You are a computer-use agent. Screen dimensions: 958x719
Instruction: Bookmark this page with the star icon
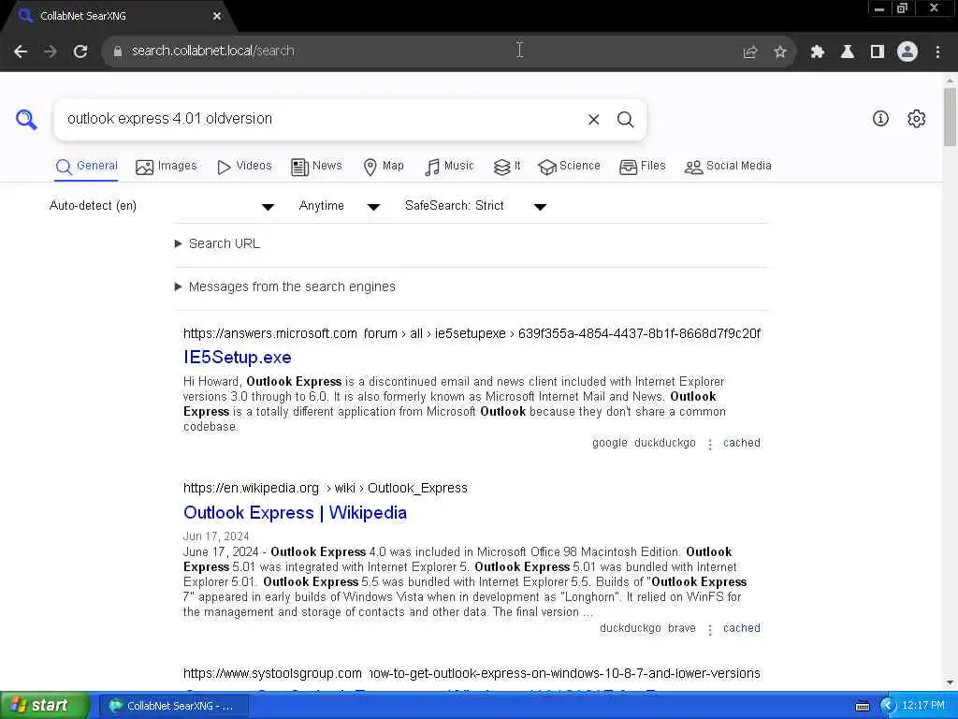[x=780, y=52]
